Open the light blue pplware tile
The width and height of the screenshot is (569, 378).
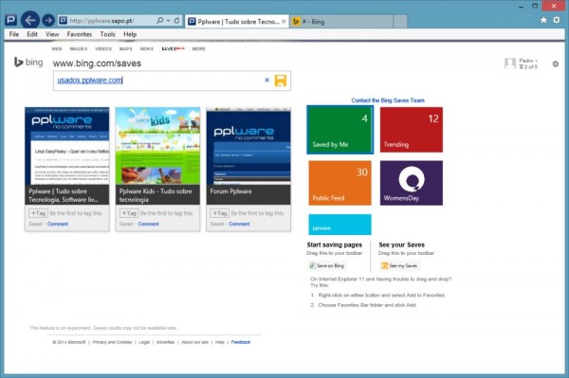[x=340, y=225]
